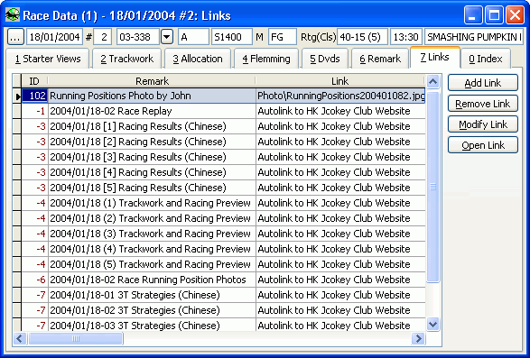The height and width of the screenshot is (358, 530).
Task: Click the Photo\RunningPositions200401082.jpg link cell
Action: 340,96
